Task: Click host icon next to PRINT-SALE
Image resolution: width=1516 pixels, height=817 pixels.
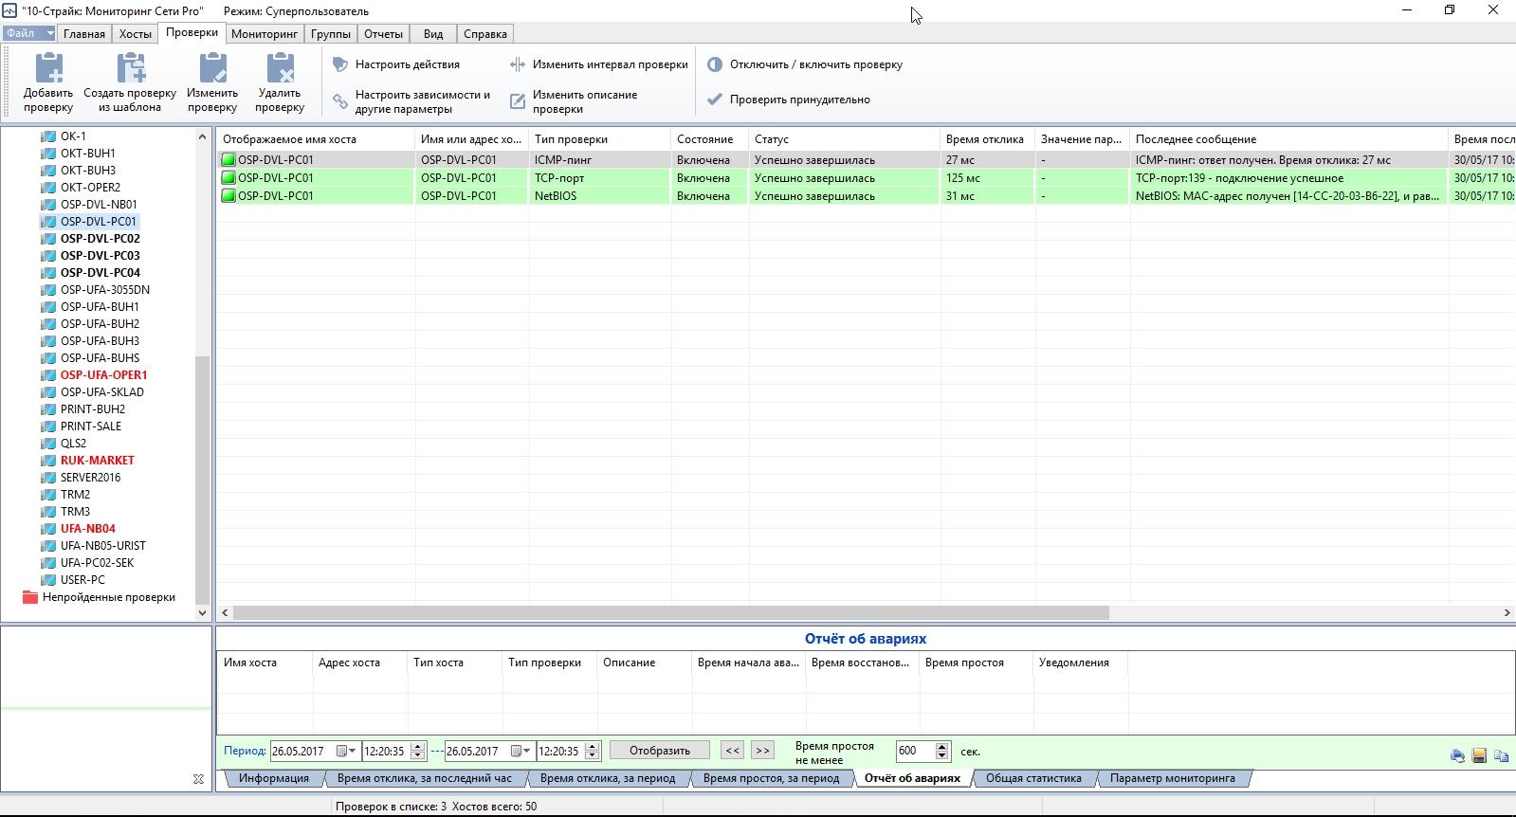Action: pos(48,427)
